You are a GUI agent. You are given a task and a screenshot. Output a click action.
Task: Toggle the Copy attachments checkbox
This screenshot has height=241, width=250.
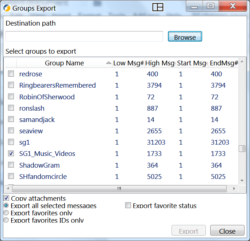coord(7,198)
